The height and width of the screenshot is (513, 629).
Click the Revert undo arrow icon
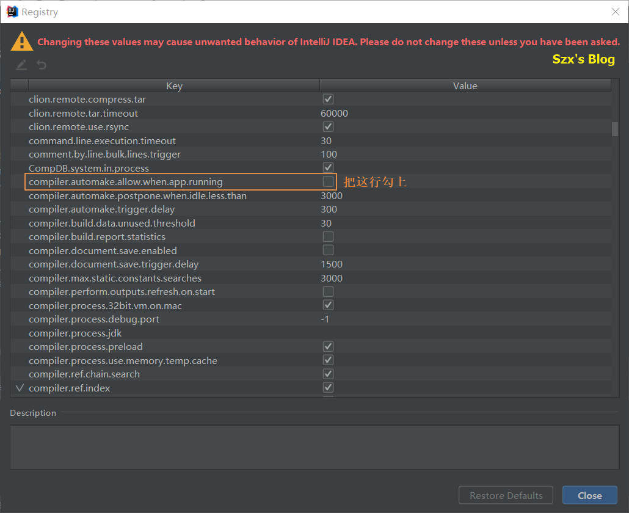click(x=41, y=65)
